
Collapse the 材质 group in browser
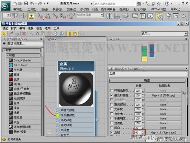pyautogui.click(x=4, y=50)
